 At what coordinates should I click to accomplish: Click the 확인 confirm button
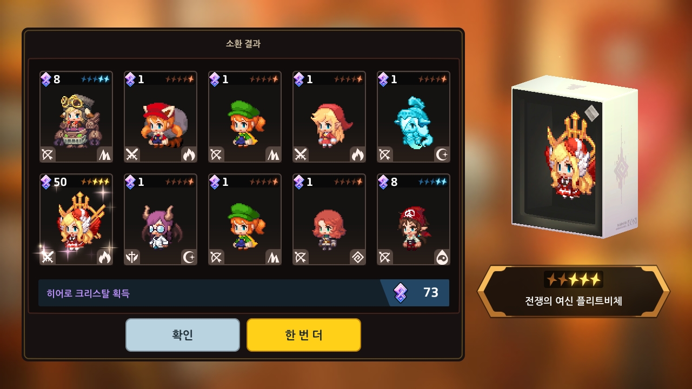tap(183, 335)
